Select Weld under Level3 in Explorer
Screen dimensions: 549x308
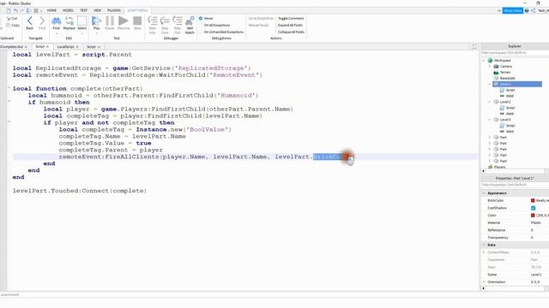pyautogui.click(x=510, y=132)
